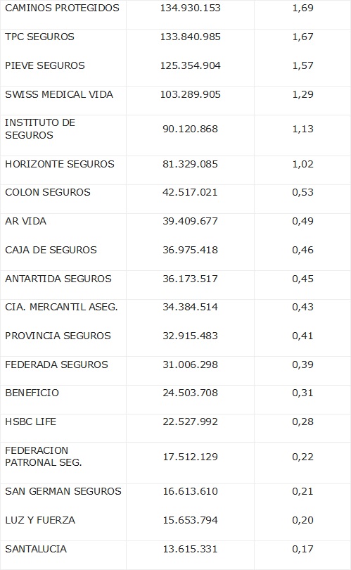Viewport: 351px width, 570px height.
Task: Select the AR VIDA row name
Action: 26,221
